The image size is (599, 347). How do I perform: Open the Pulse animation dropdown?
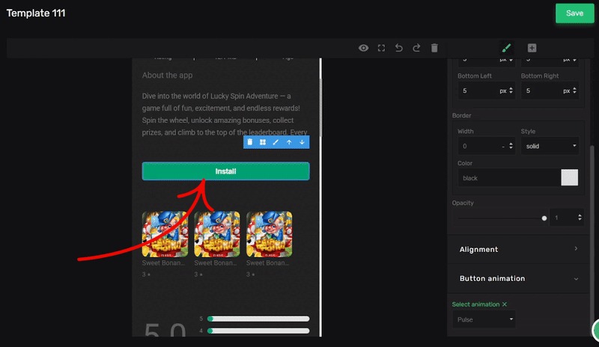click(484, 319)
